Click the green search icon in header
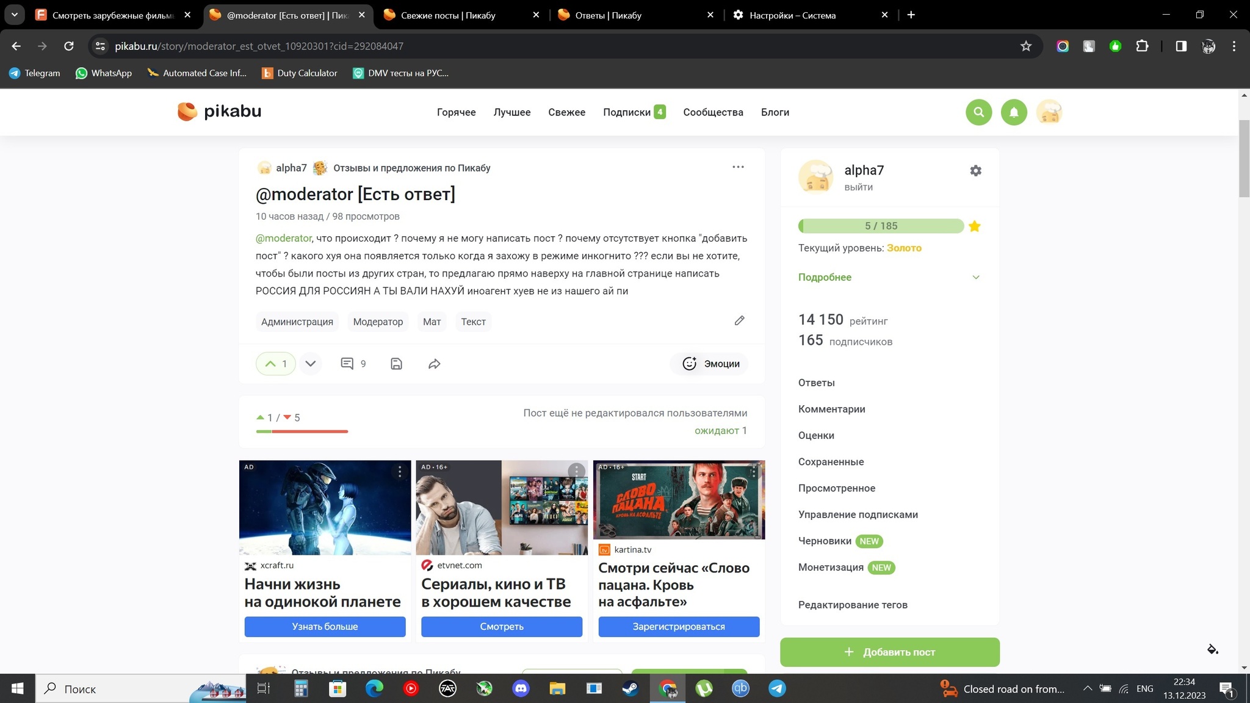This screenshot has height=703, width=1250. pyautogui.click(x=978, y=112)
